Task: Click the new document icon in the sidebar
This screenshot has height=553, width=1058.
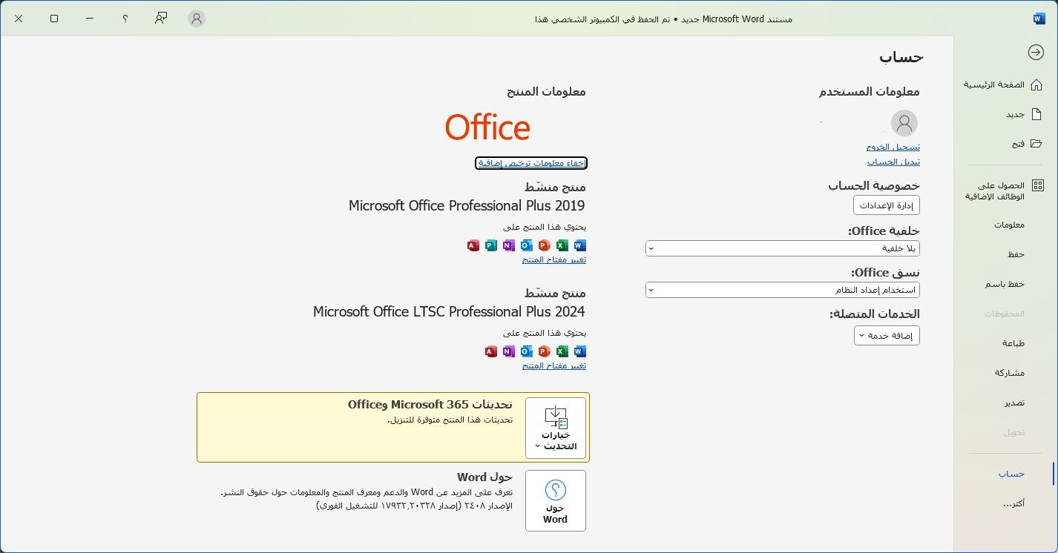Action: click(x=1038, y=114)
